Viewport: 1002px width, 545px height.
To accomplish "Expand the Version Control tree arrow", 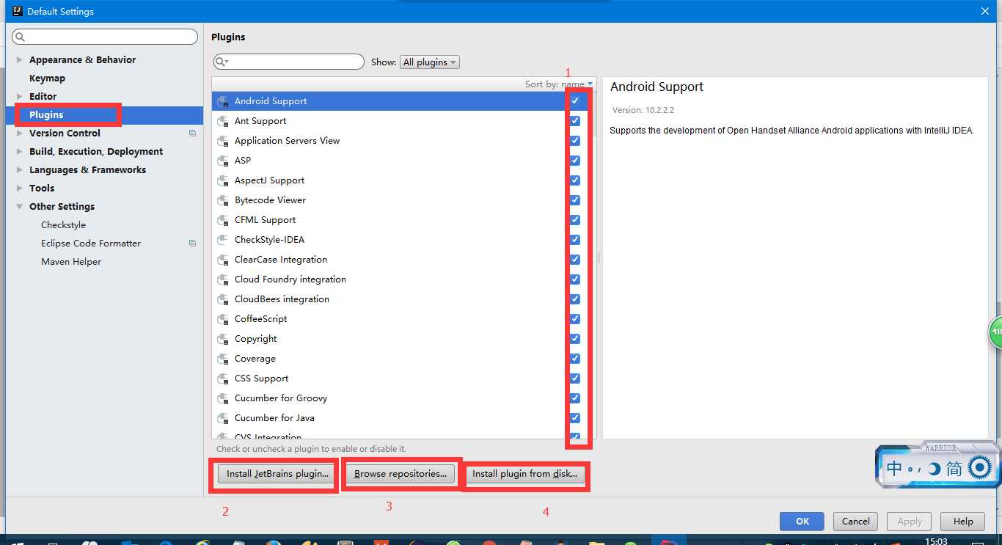I will click(20, 133).
